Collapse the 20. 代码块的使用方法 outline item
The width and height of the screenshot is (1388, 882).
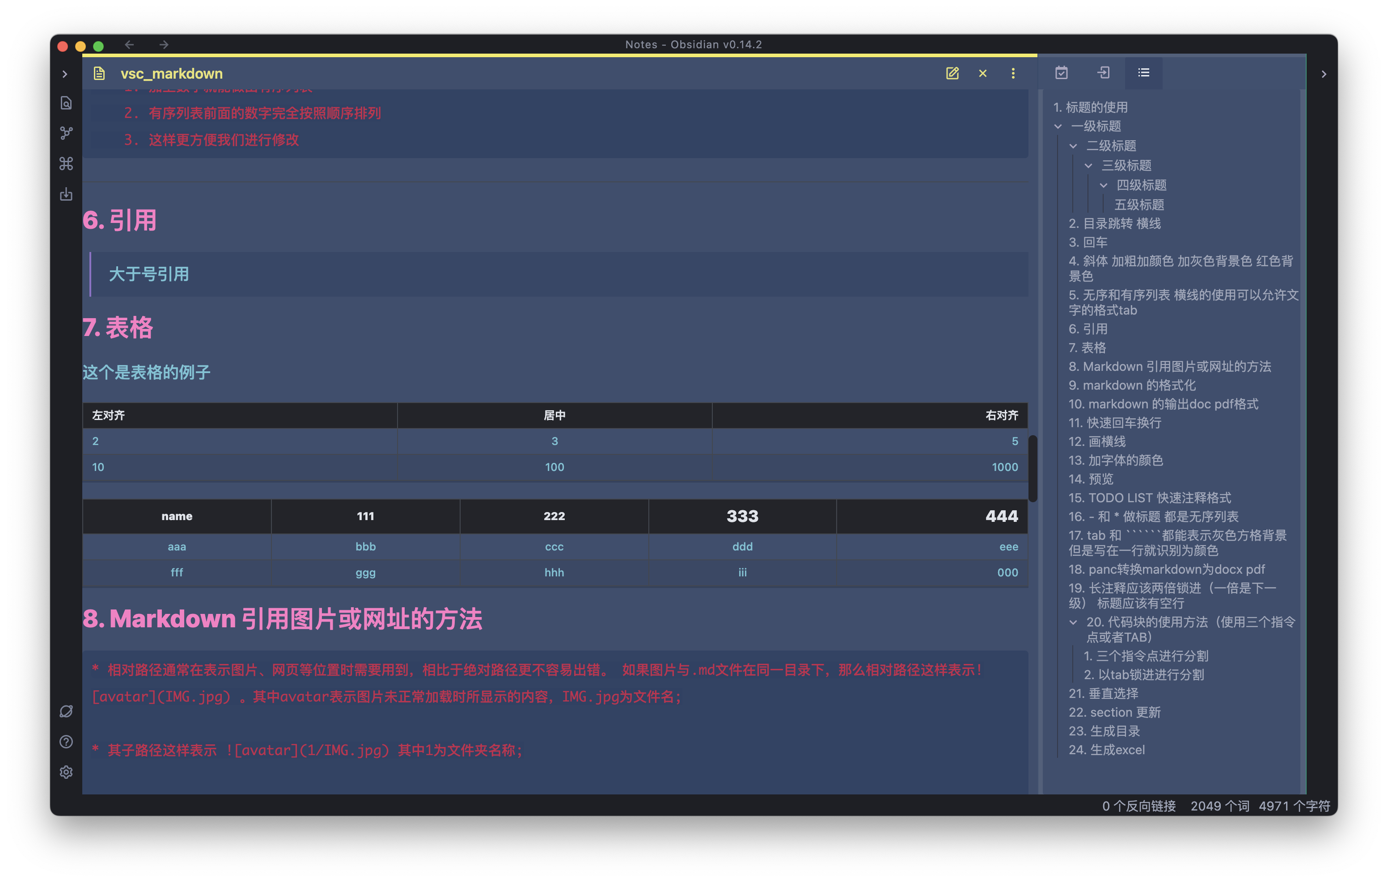[1073, 622]
